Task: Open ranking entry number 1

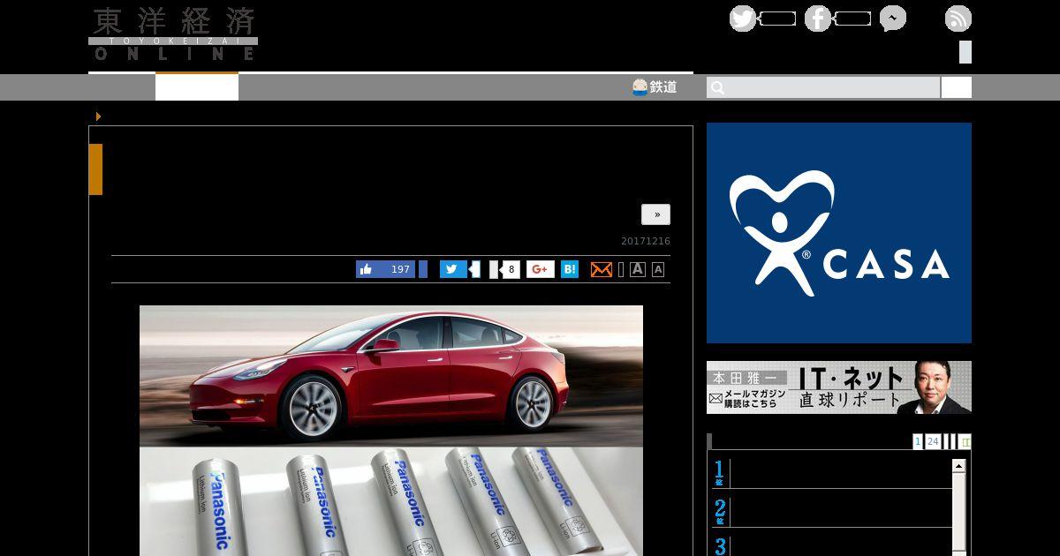Action: (830, 473)
